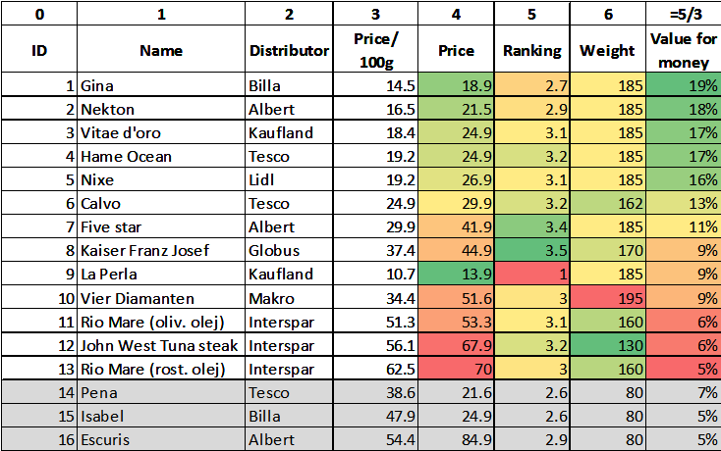The width and height of the screenshot is (721, 451).
Task: Select the "John West Tuna steak" cell
Action: 161,345
